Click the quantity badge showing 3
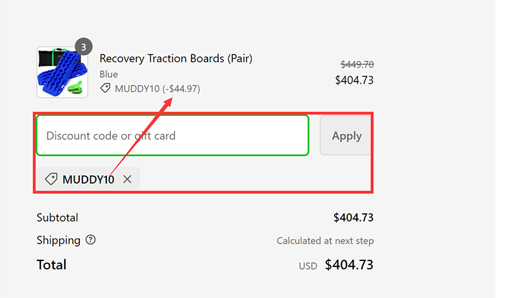The image size is (519, 298). [84, 47]
